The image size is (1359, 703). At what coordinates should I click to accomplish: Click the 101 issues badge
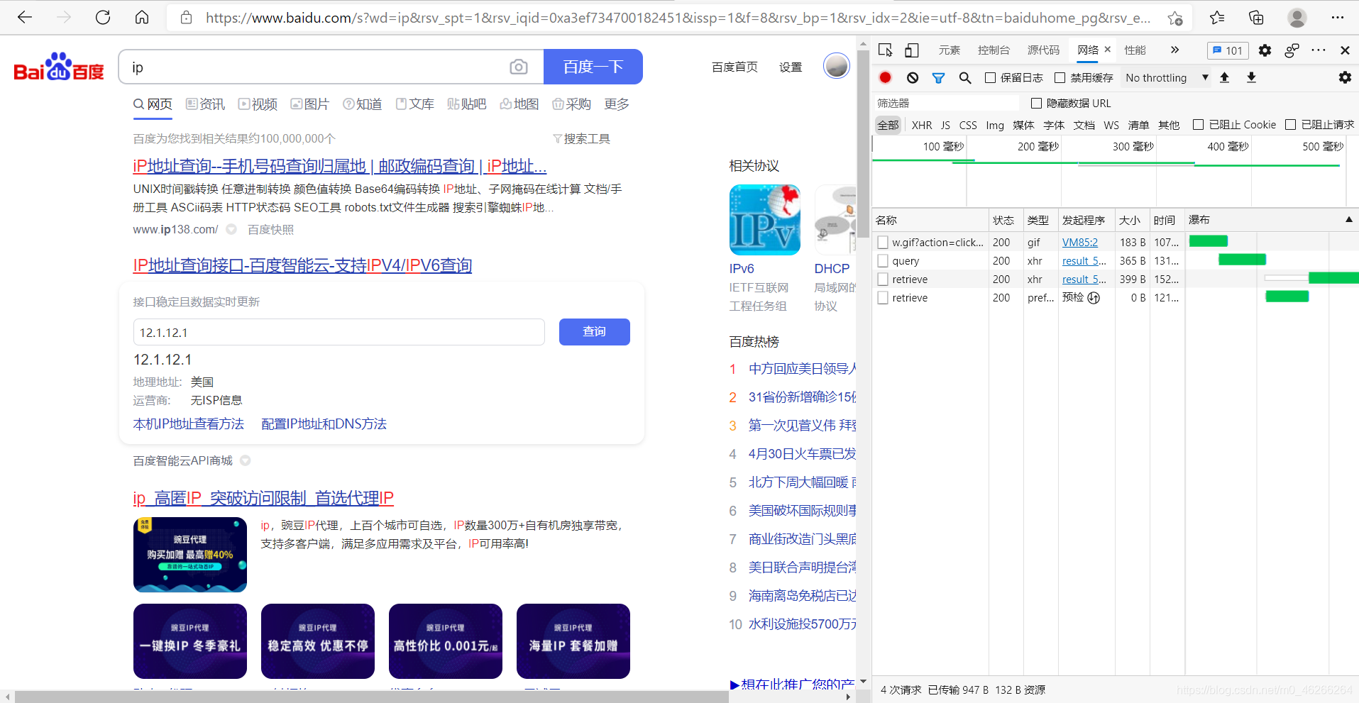click(1228, 50)
